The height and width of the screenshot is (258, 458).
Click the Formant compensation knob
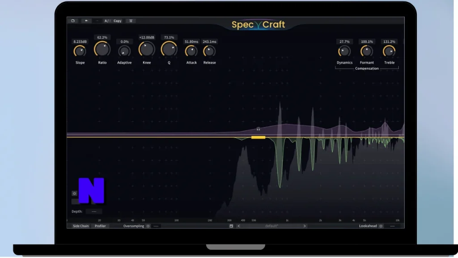[x=367, y=51]
